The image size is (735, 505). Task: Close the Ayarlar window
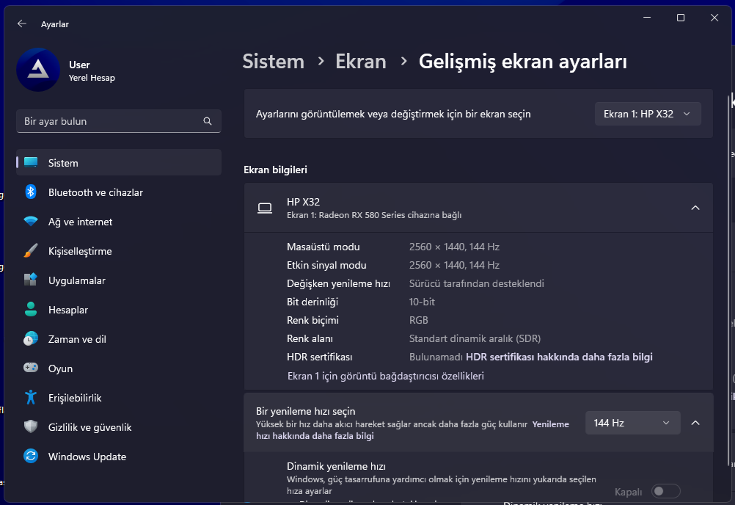click(714, 18)
